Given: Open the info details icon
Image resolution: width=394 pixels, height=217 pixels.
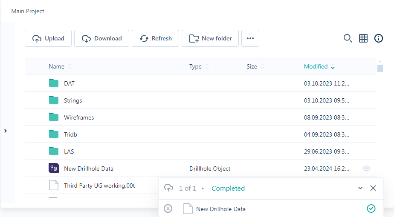Looking at the screenshot, I should [x=378, y=38].
